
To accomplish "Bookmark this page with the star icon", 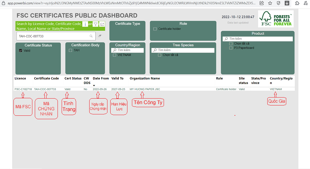I will 270,3.
